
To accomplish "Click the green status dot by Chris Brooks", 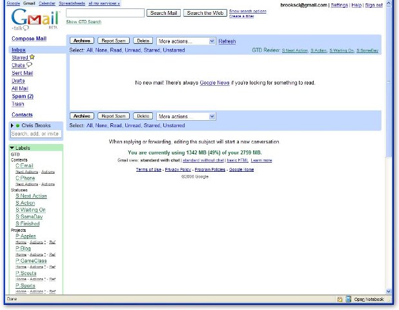I will coord(17,125).
